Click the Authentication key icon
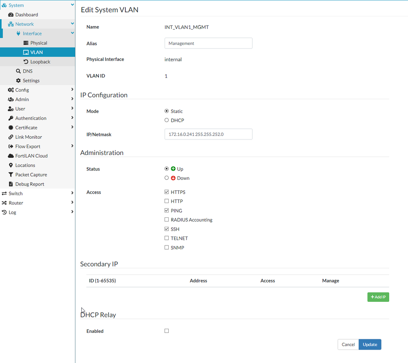The width and height of the screenshot is (408, 363). click(11, 118)
